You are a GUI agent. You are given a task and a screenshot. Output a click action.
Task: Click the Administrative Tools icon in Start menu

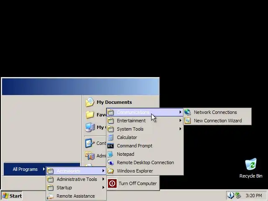tap(90, 155)
